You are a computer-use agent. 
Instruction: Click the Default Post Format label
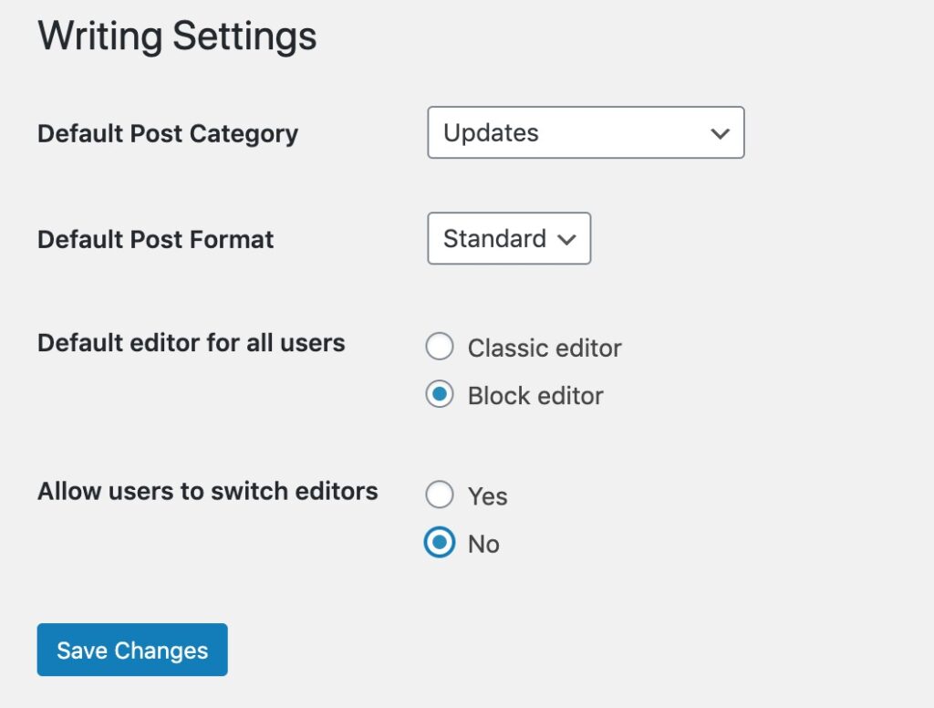[x=155, y=240]
